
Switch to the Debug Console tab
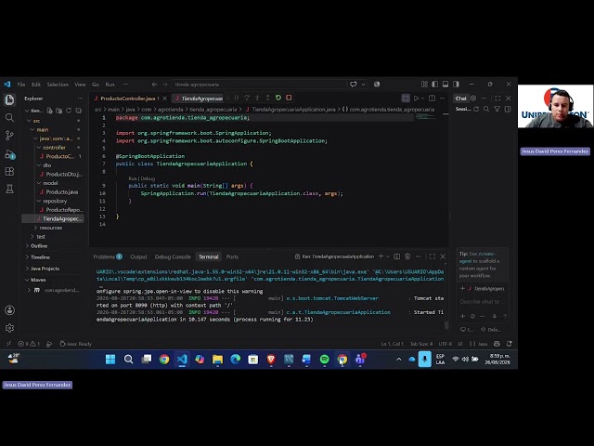[x=173, y=256]
